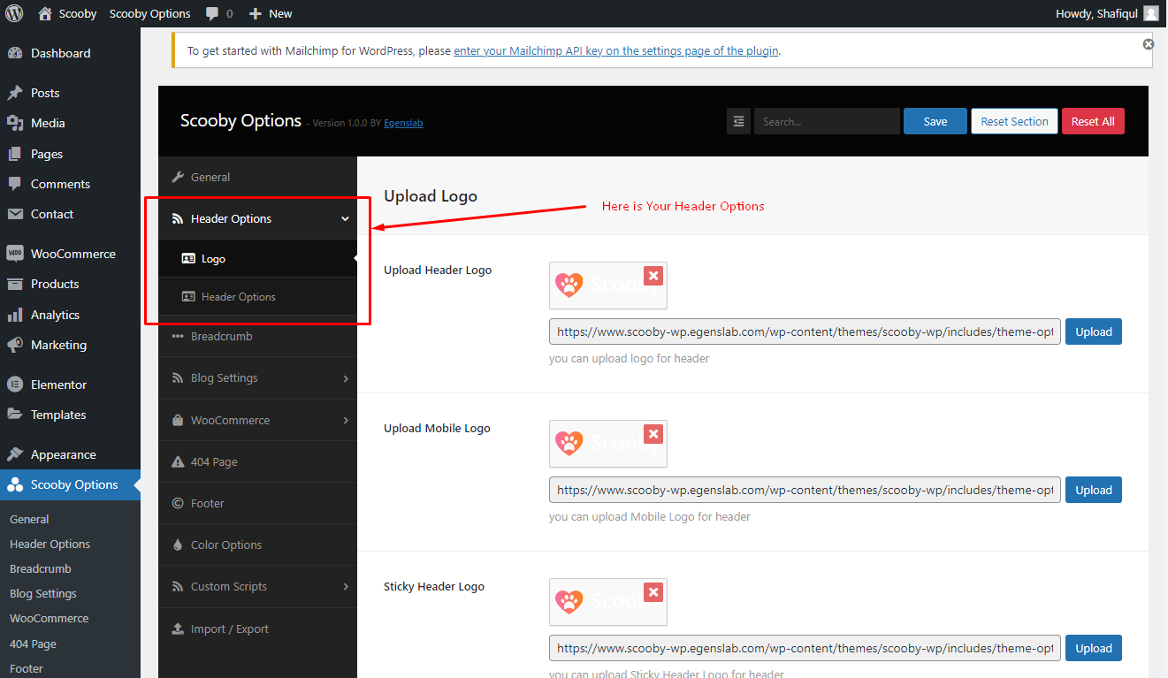The width and height of the screenshot is (1168, 678).
Task: Click the WooCommerce icon in admin sidebar
Action: click(x=15, y=254)
